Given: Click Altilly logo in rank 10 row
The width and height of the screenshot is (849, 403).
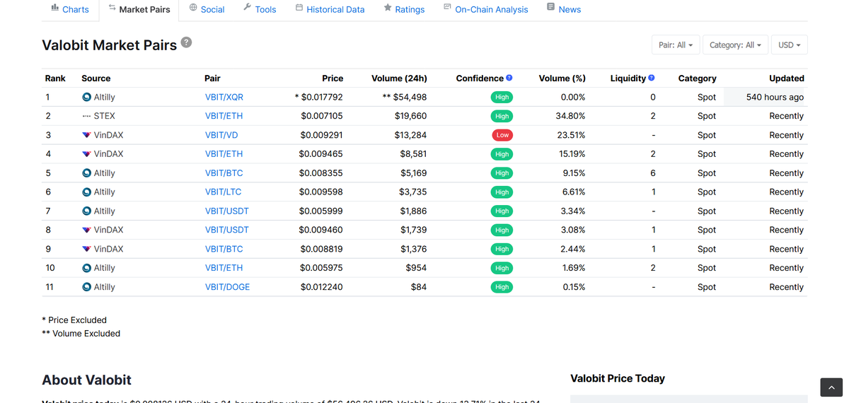Looking at the screenshot, I should [x=86, y=268].
